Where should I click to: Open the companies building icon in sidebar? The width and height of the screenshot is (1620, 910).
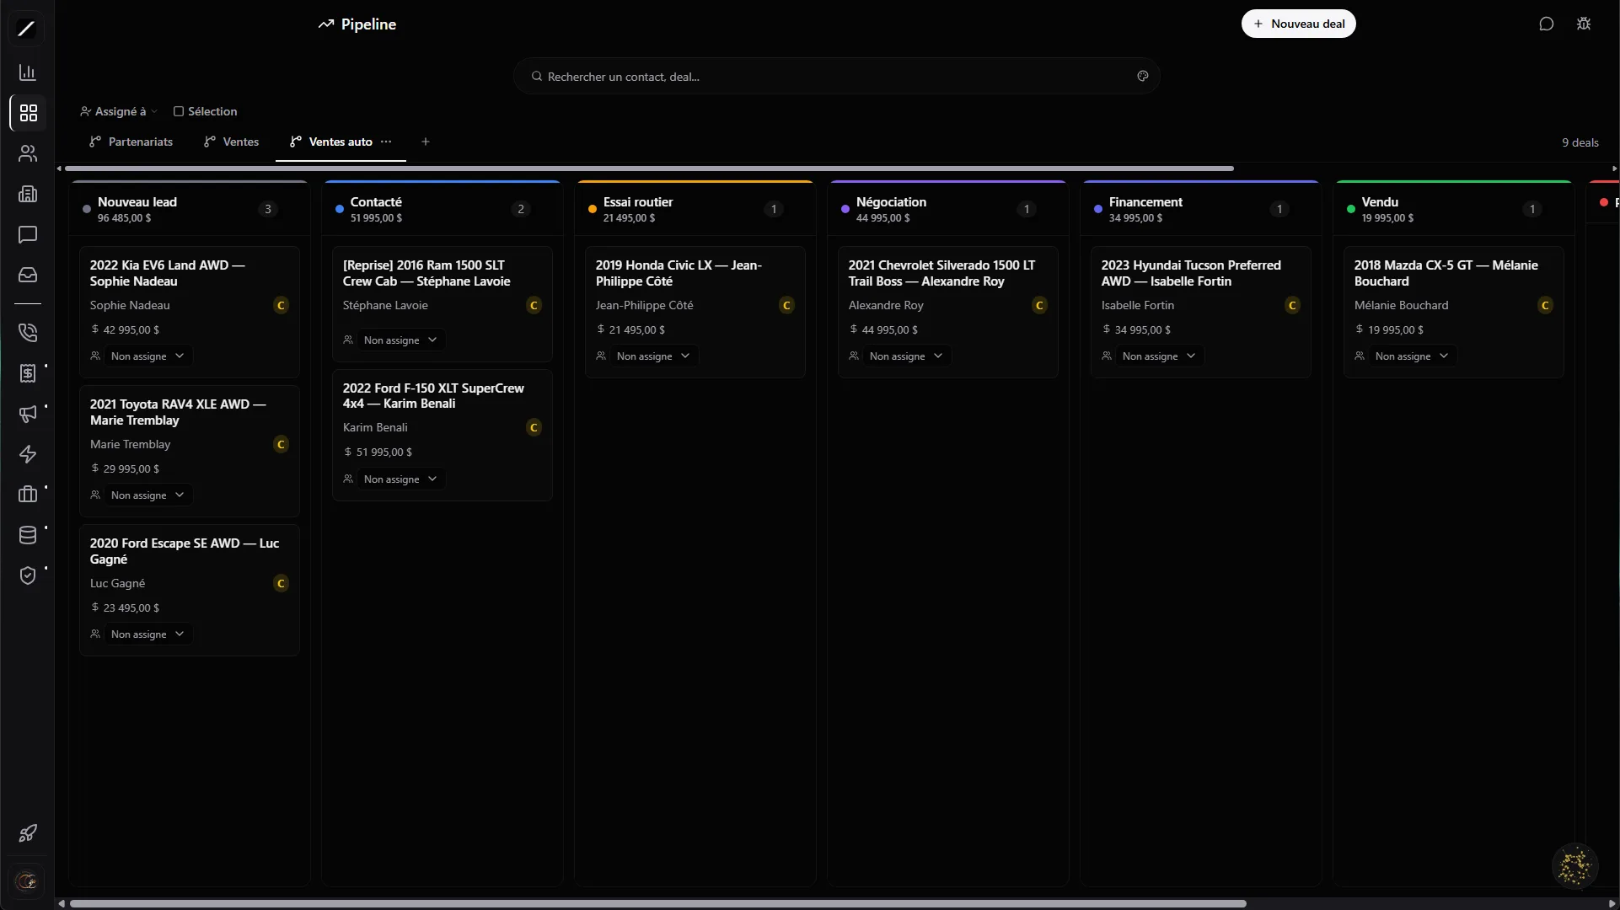[28, 194]
